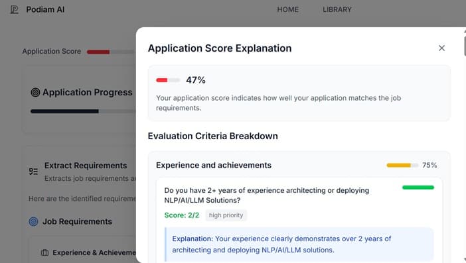The image size is (466, 263).
Task: Click the "Experience and achievements" criteria heading
Action: click(214, 165)
